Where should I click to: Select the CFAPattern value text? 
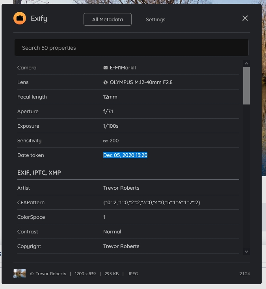152,203
